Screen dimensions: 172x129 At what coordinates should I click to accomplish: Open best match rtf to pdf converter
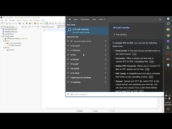coord(87,31)
